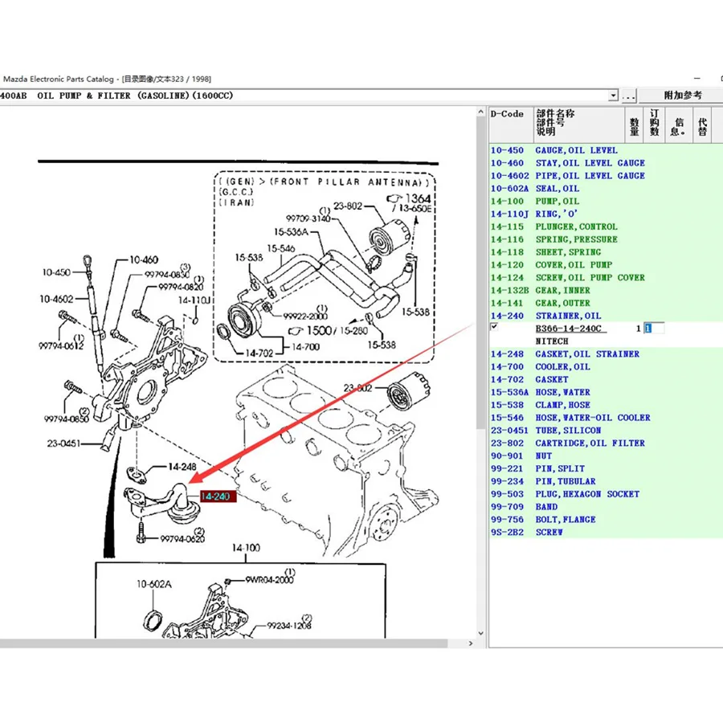Click the diagram vertical scrollbar thumb
Image resolution: width=723 pixels, height=723 pixels.
480,272
